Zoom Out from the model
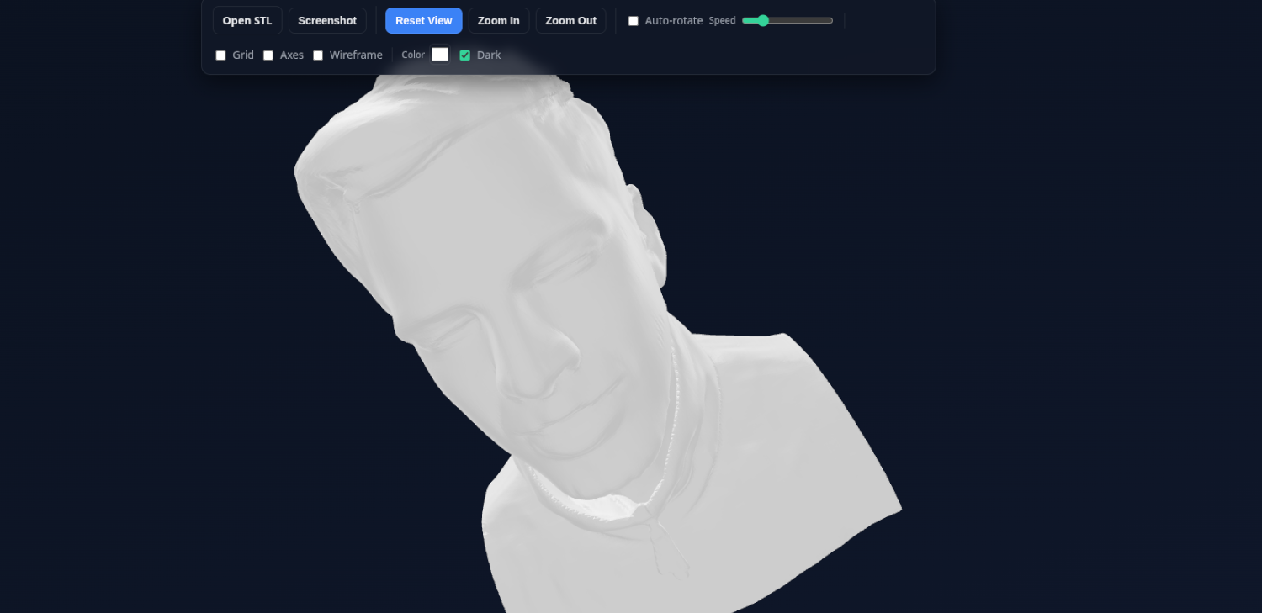Image resolution: width=1262 pixels, height=613 pixels. click(570, 20)
